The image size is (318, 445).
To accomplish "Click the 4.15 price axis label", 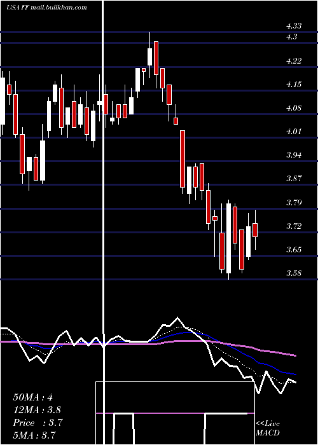I will (294, 85).
